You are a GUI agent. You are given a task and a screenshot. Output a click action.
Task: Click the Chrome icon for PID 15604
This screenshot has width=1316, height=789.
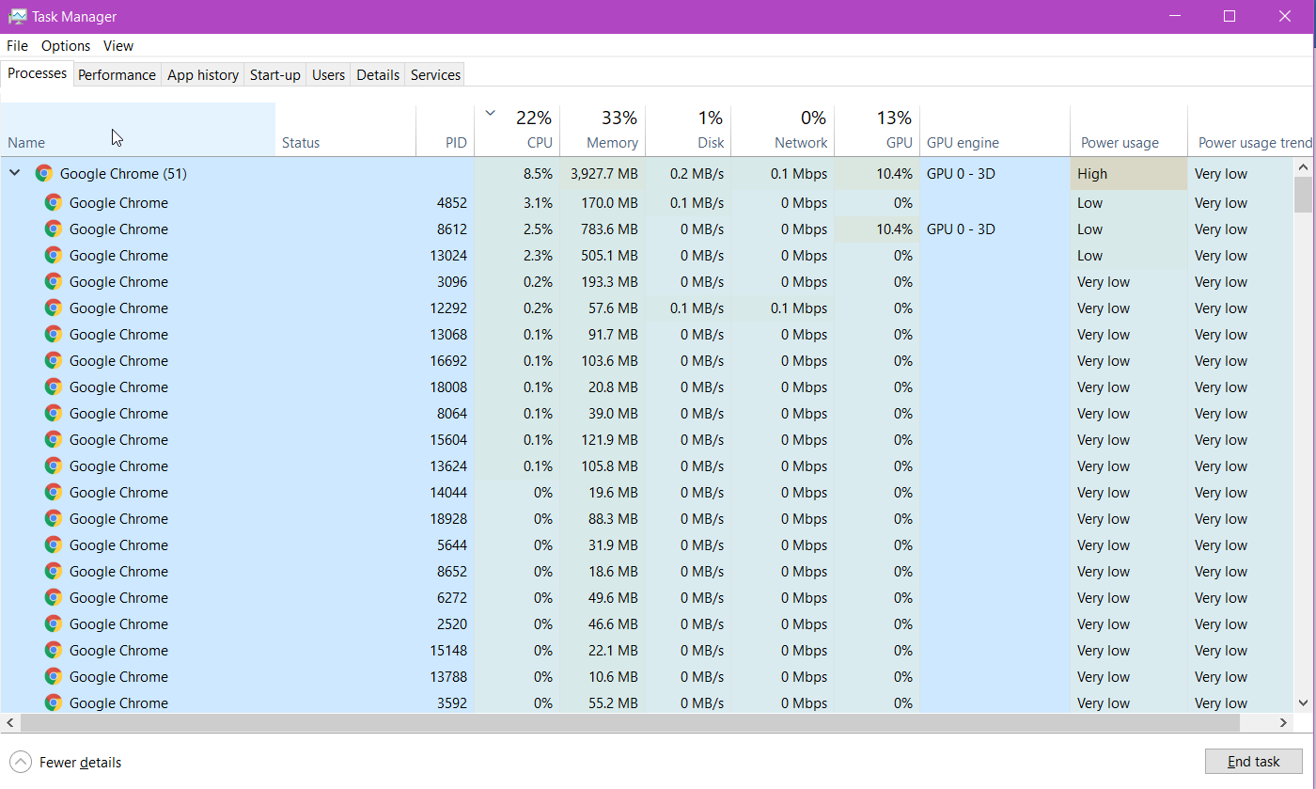pos(54,439)
